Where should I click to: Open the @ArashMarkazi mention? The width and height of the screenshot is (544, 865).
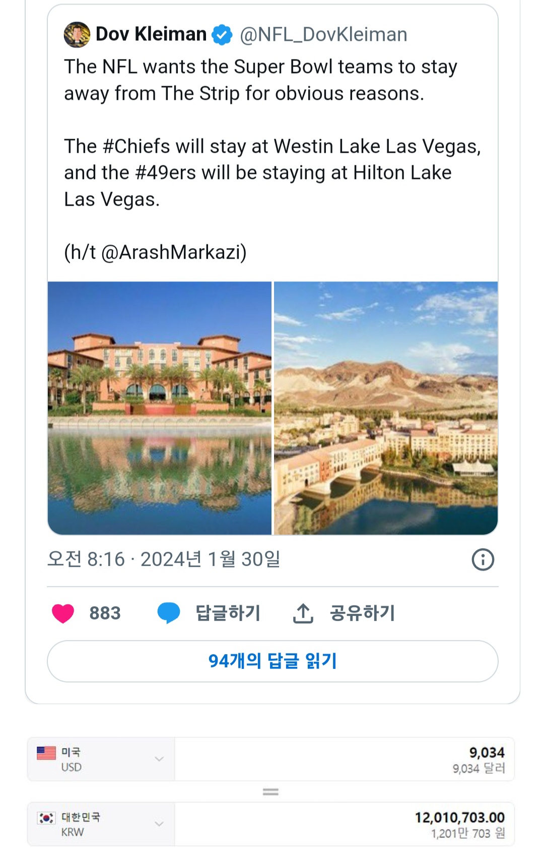click(x=174, y=252)
